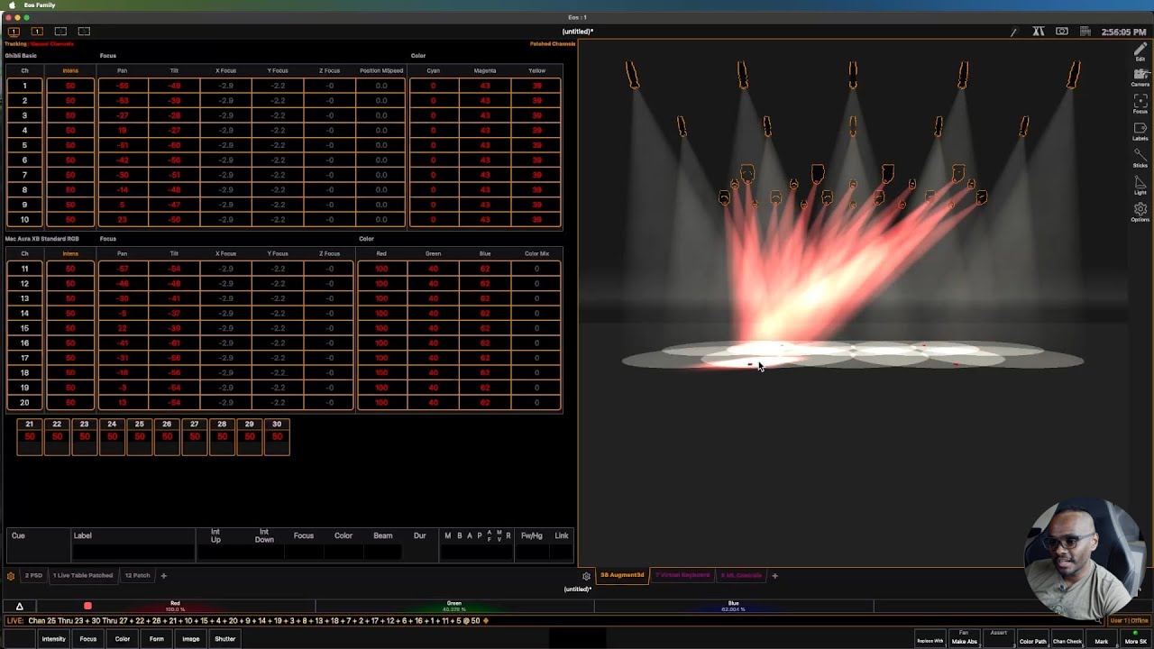The width and height of the screenshot is (1154, 649).
Task: Open Eos Family menu in menu bar
Action: click(x=38, y=5)
